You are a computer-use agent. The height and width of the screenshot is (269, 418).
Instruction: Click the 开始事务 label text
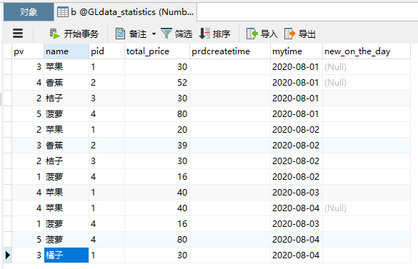81,34
